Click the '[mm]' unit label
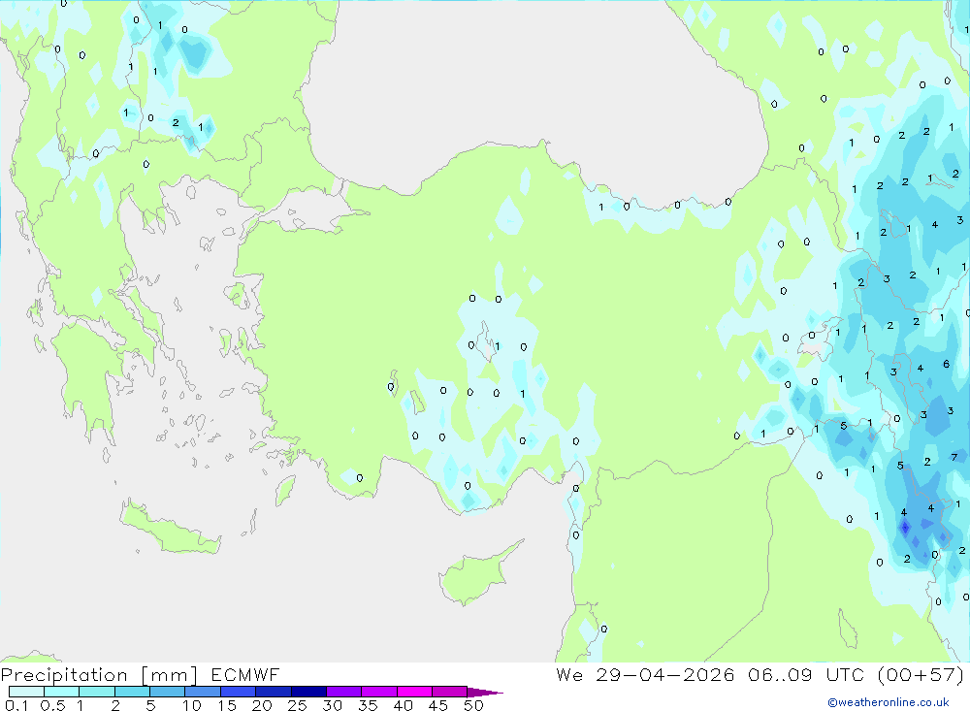The image size is (970, 711). tap(170, 675)
